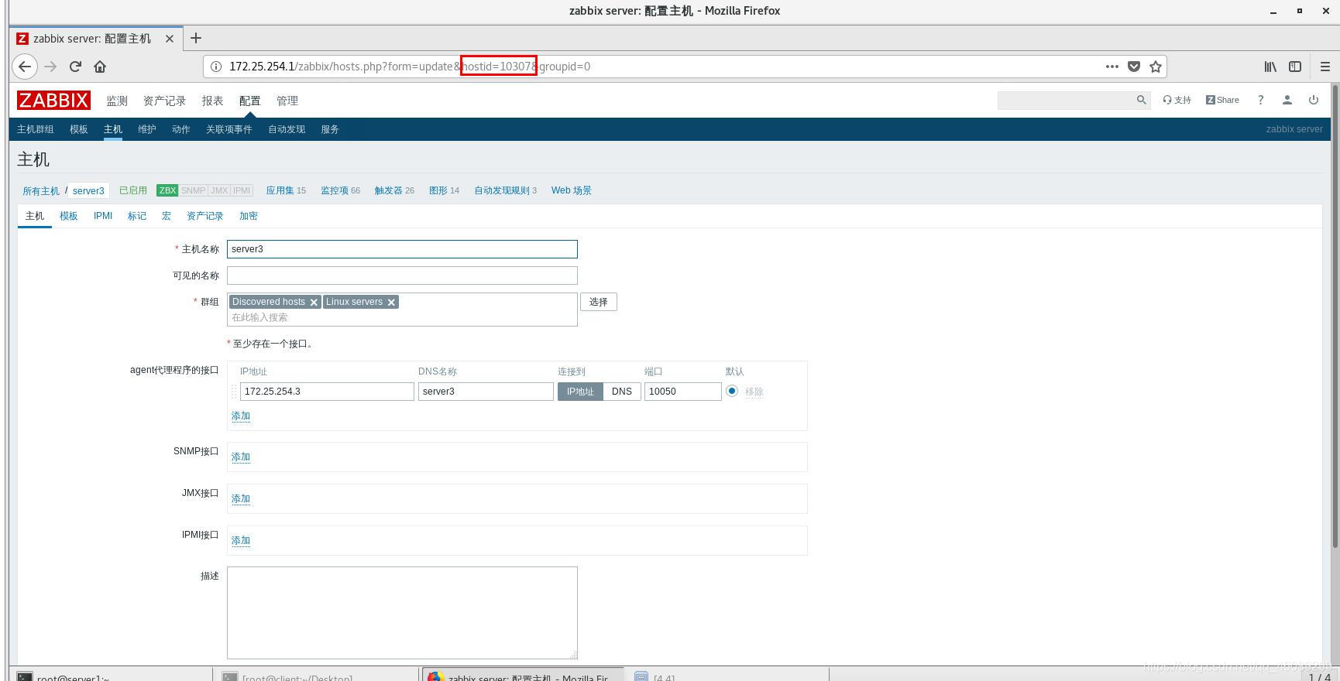Viewport: 1340px width, 681px height.
Task: Switch connection to DNS
Action: [x=621, y=392]
